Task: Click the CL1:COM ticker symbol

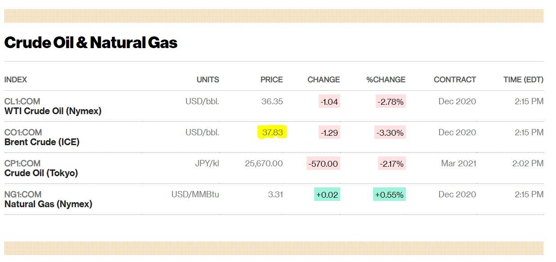Action: point(22,102)
